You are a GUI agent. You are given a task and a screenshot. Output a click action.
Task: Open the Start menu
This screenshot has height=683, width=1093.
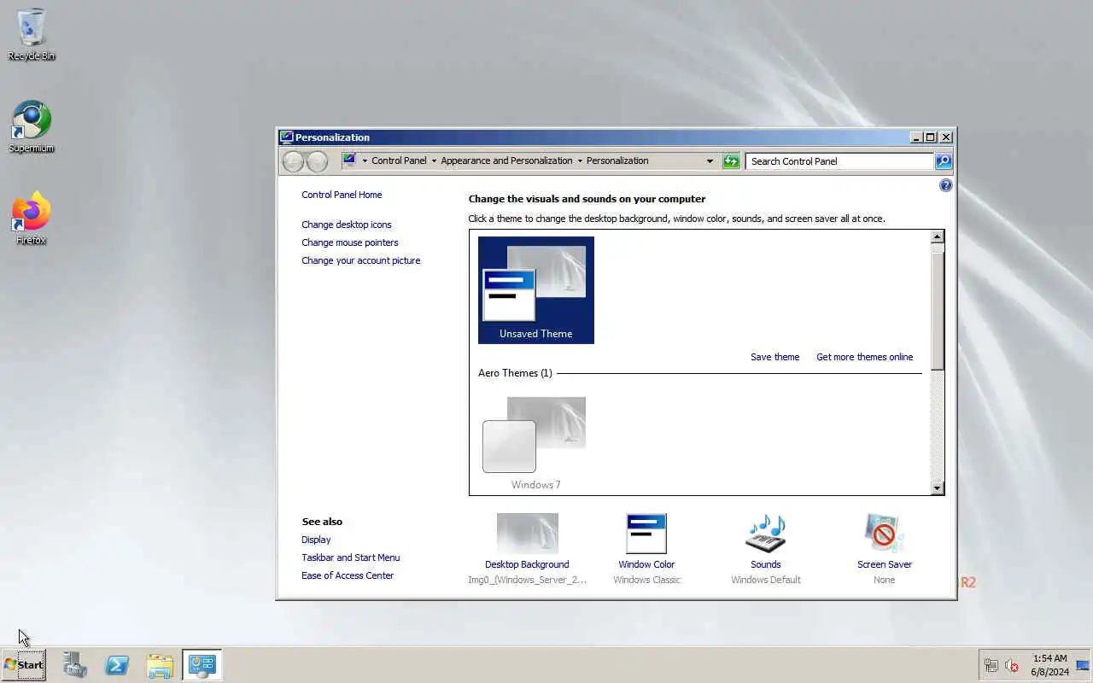point(24,665)
